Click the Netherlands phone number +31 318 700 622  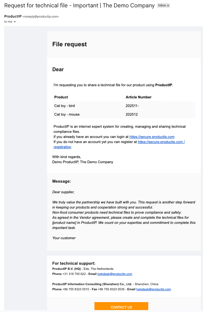74,274
